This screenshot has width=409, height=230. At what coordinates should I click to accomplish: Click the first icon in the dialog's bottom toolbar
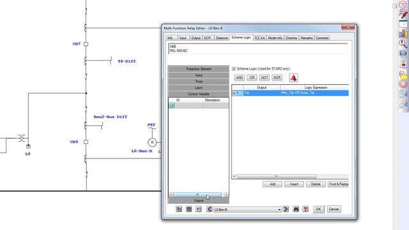coord(179,209)
